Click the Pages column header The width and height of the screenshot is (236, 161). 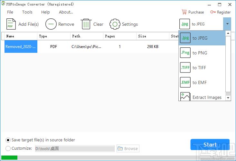(x=120, y=36)
